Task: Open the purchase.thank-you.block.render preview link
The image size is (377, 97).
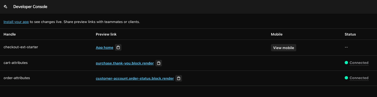Action: click(125, 63)
